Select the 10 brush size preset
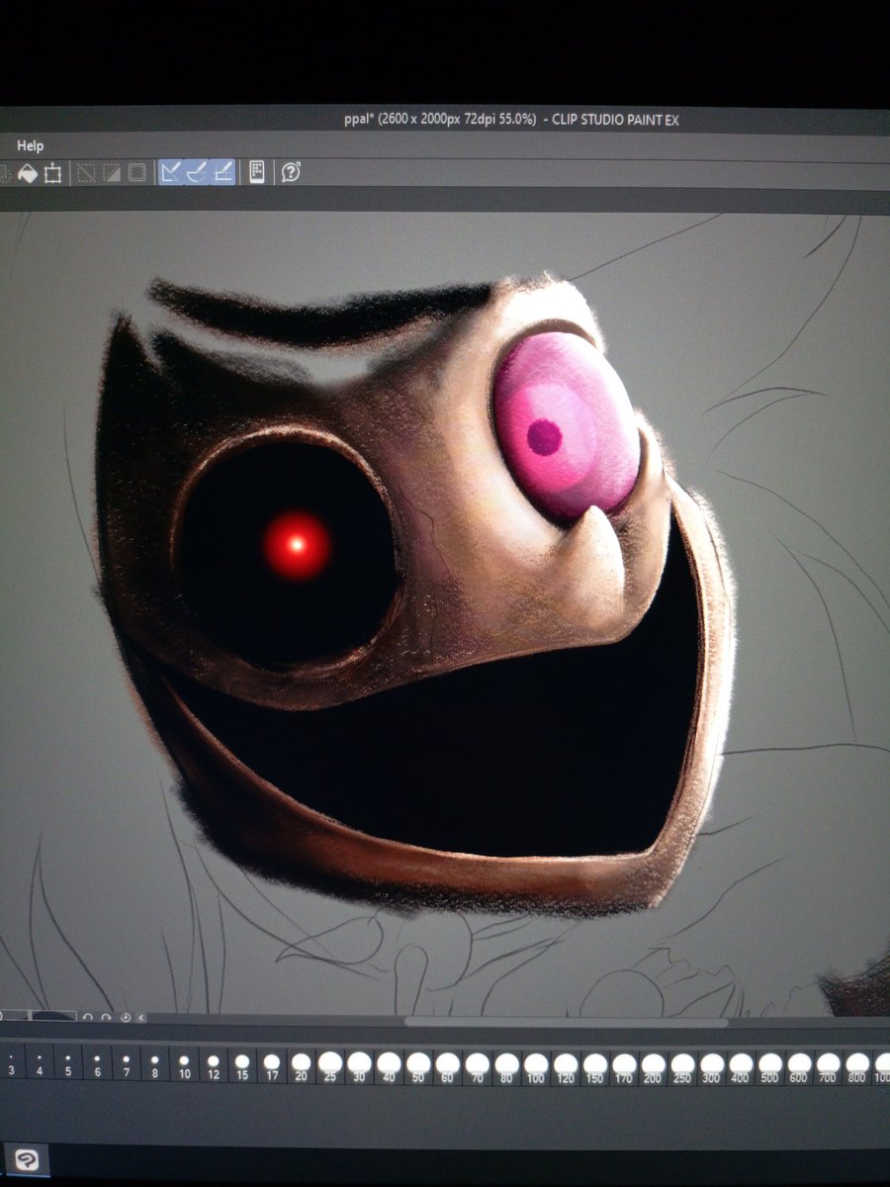 pyautogui.click(x=184, y=1063)
